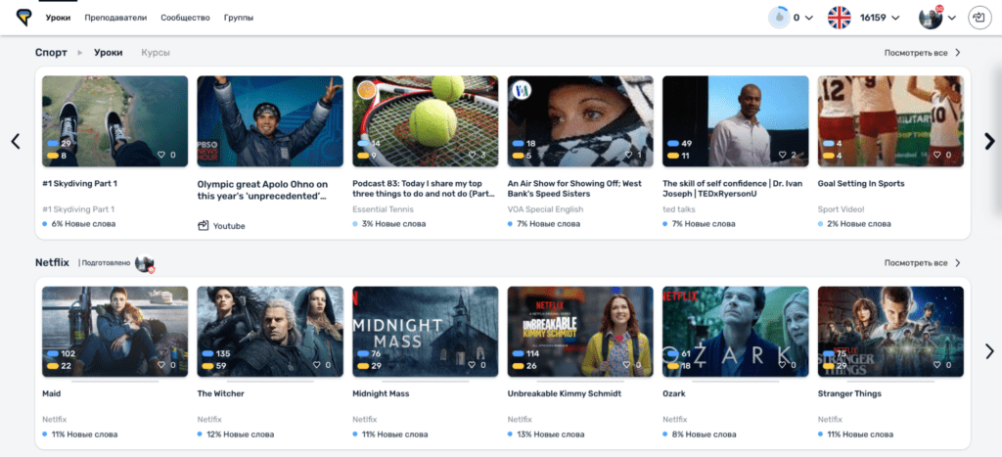Expand the profile avatar dropdown arrow
The image size is (1002, 457).
coord(951,18)
